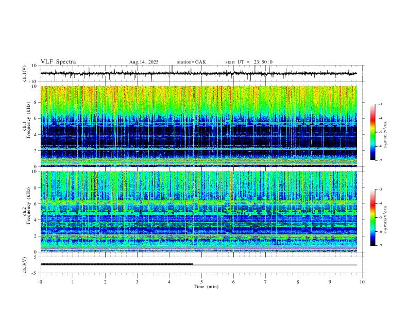Click the ch.2 spectrogram color scale bar
This screenshot has width=408, height=316.
pyautogui.click(x=372, y=217)
